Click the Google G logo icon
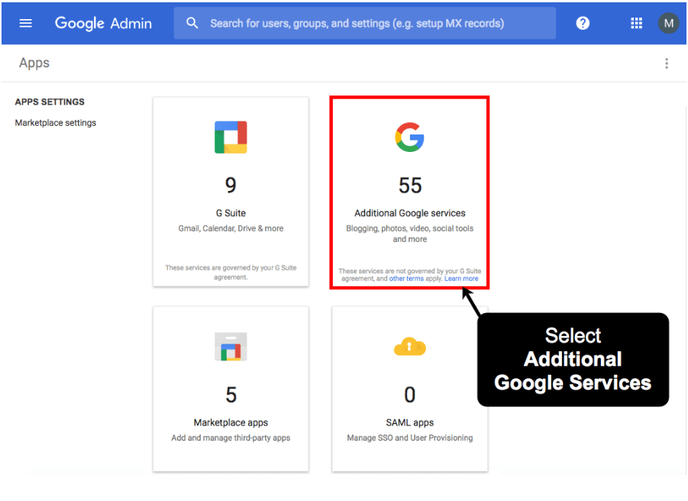This screenshot has width=688, height=501. pyautogui.click(x=409, y=137)
